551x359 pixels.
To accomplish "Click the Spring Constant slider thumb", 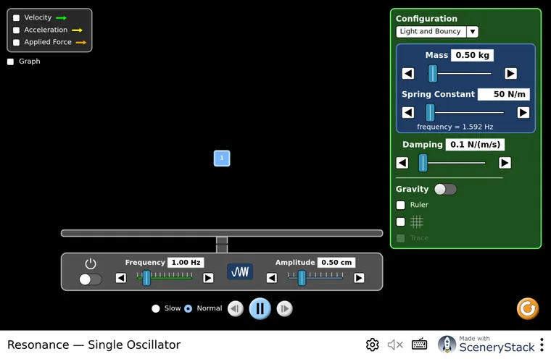I will point(430,113).
